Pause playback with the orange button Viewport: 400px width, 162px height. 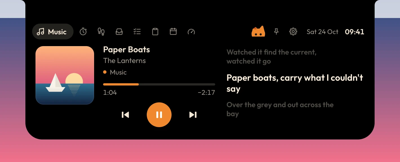pos(159,115)
